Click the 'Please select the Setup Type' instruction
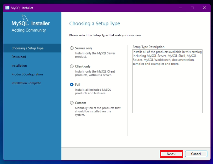 pyautogui.click(x=106, y=35)
